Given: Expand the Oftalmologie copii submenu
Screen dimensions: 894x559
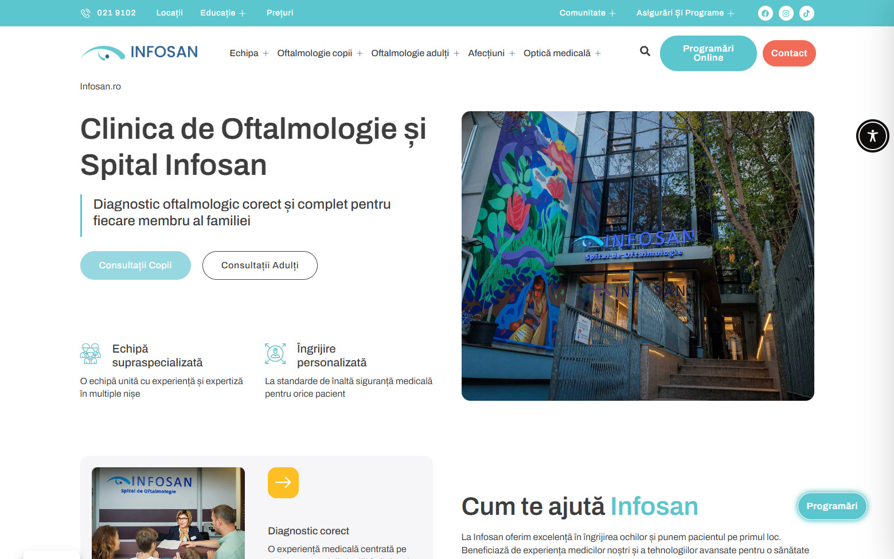Looking at the screenshot, I should coord(319,53).
